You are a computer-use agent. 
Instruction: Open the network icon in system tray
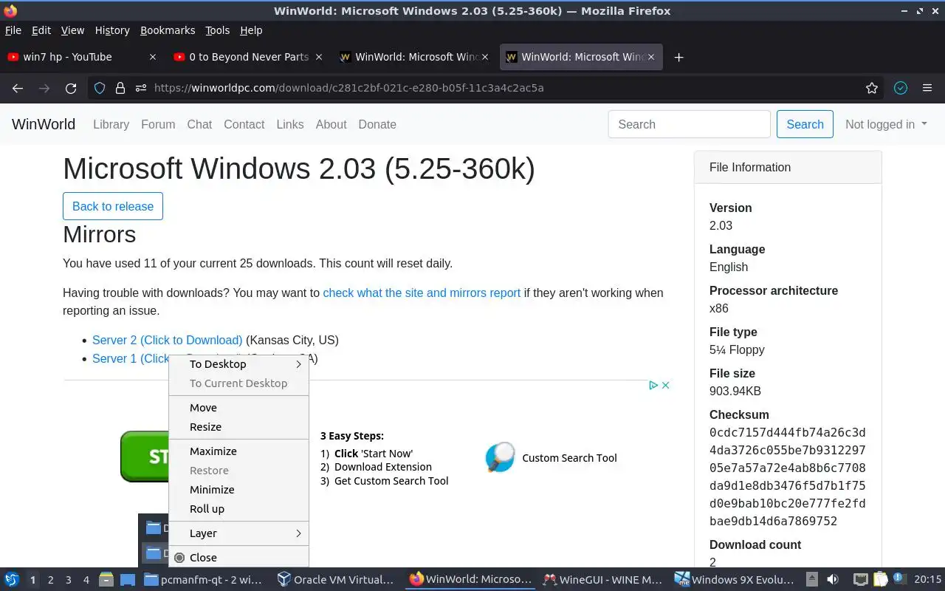(x=860, y=580)
